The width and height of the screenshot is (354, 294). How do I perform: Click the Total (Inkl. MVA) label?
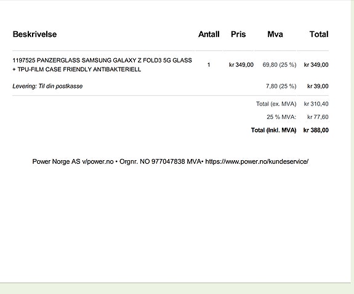pos(273,130)
